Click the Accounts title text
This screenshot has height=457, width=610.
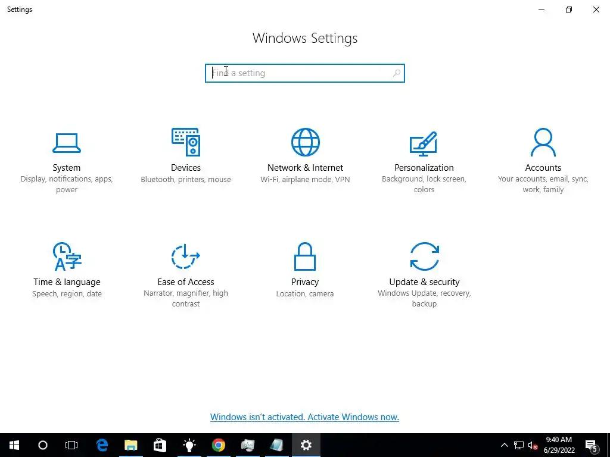click(543, 168)
